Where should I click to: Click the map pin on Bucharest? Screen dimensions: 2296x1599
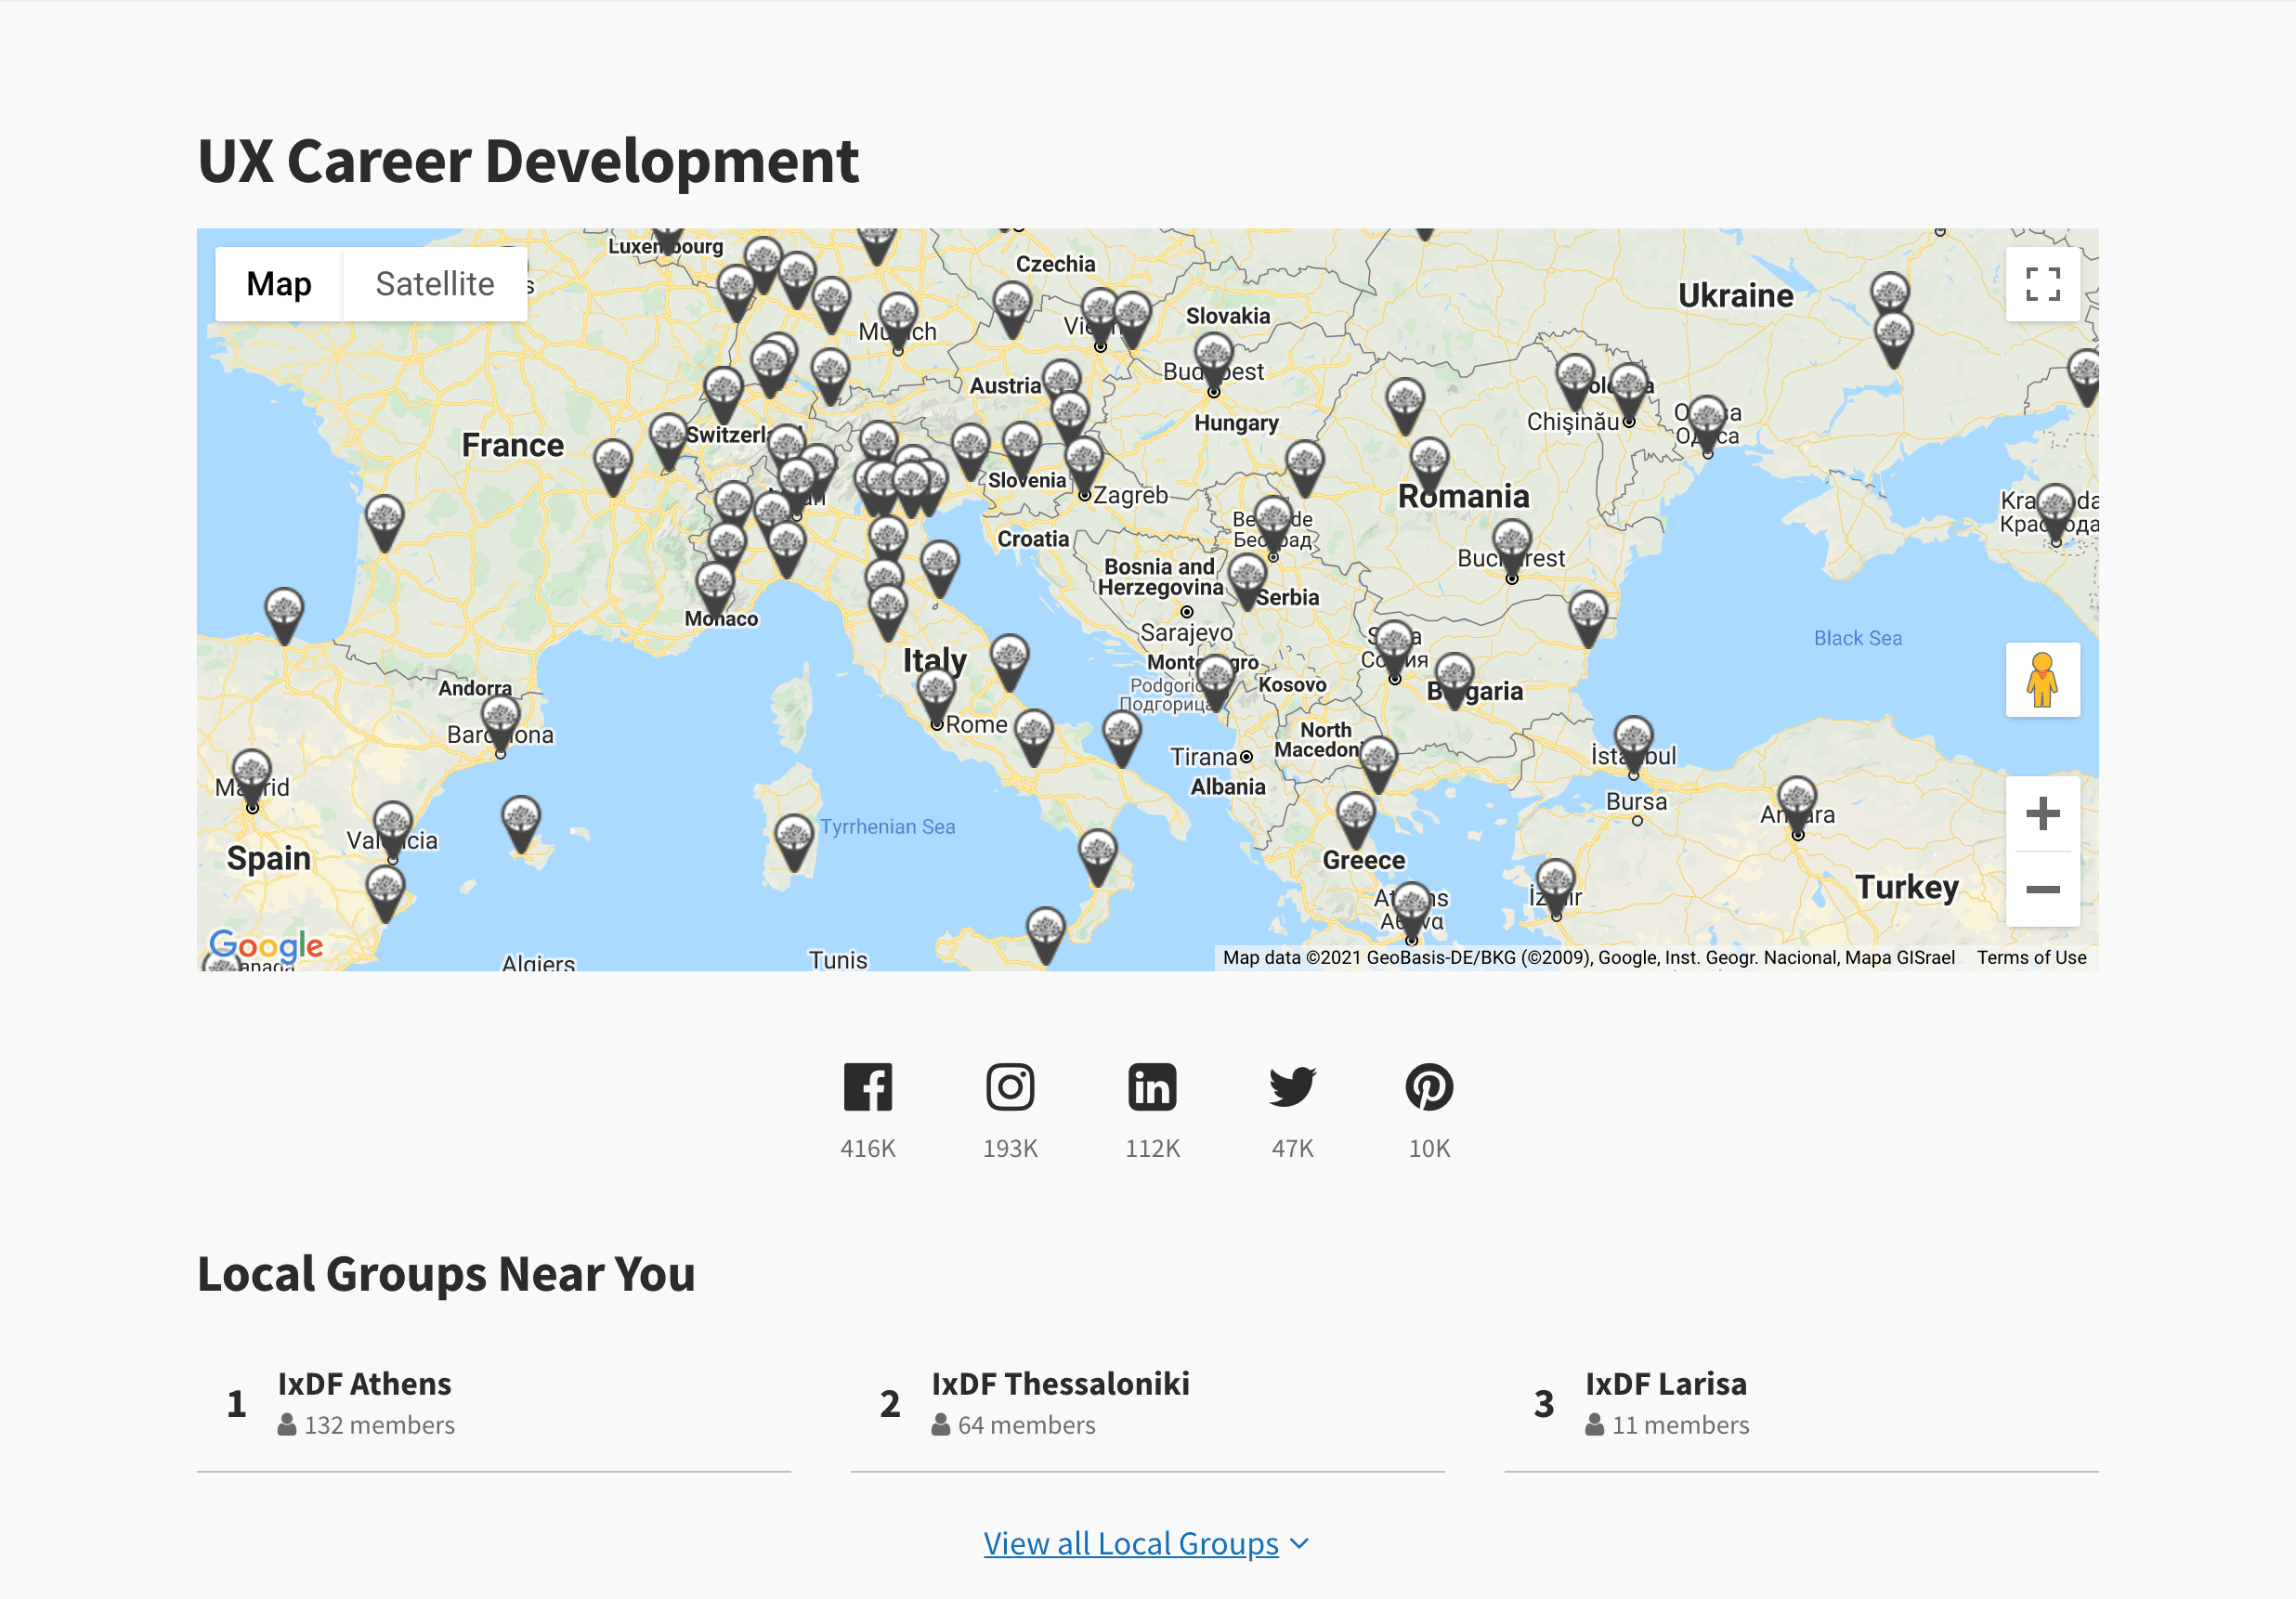pyautogui.click(x=1512, y=548)
